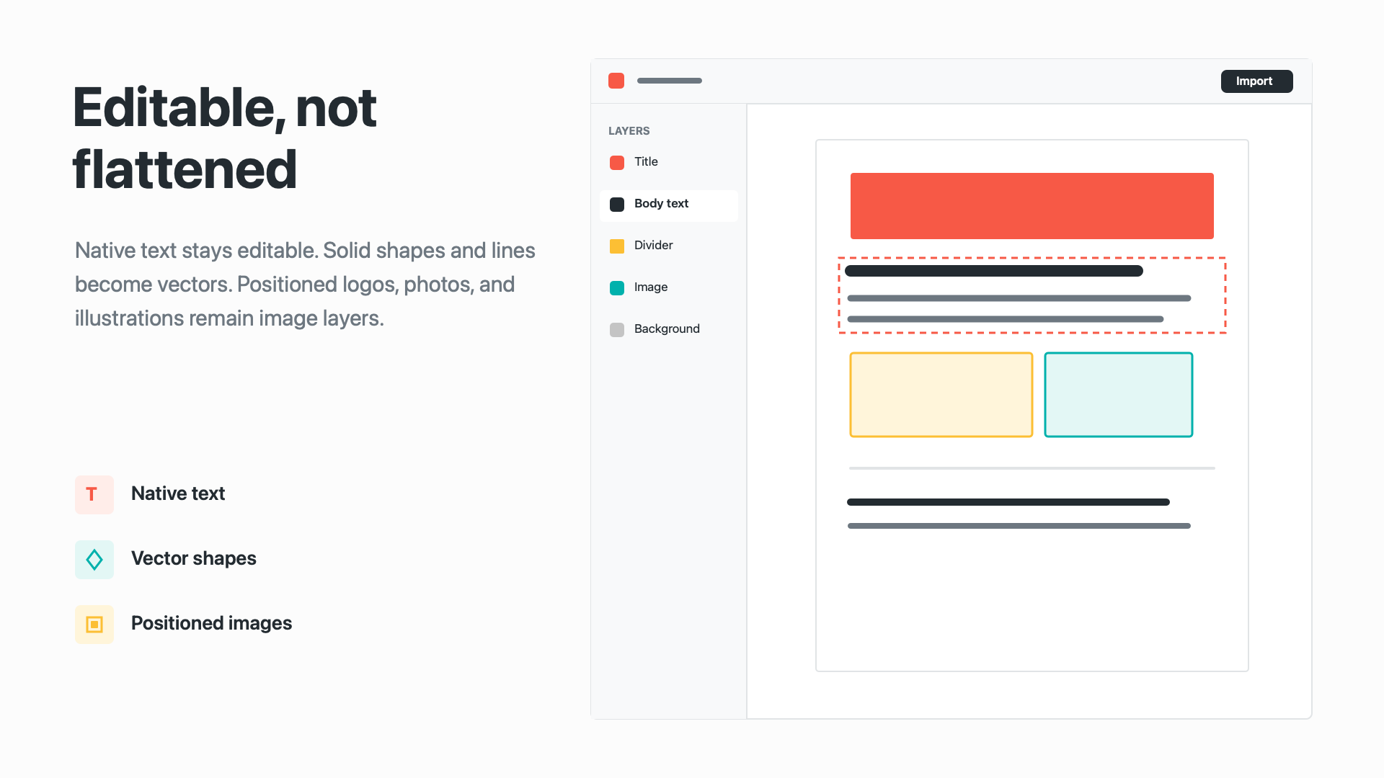Viewport: 1384px width, 778px height.
Task: Select the Background layer row
Action: 668,330
